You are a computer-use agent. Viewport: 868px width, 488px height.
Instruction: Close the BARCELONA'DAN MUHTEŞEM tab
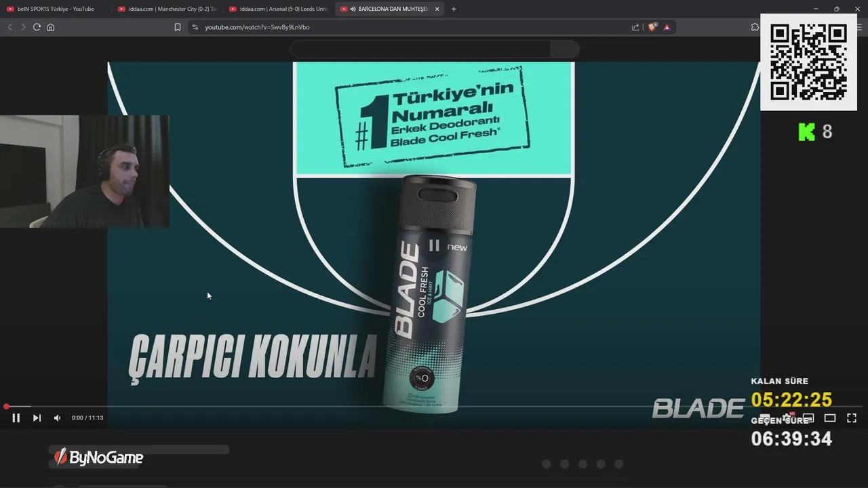[x=437, y=9]
